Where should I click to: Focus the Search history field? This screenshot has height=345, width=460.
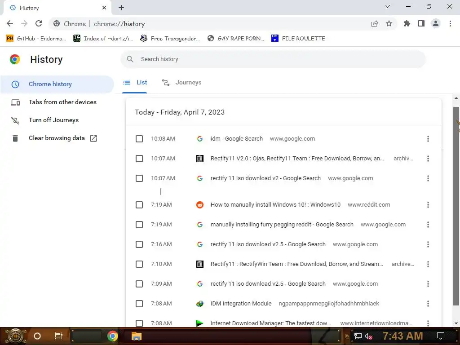tap(273, 59)
